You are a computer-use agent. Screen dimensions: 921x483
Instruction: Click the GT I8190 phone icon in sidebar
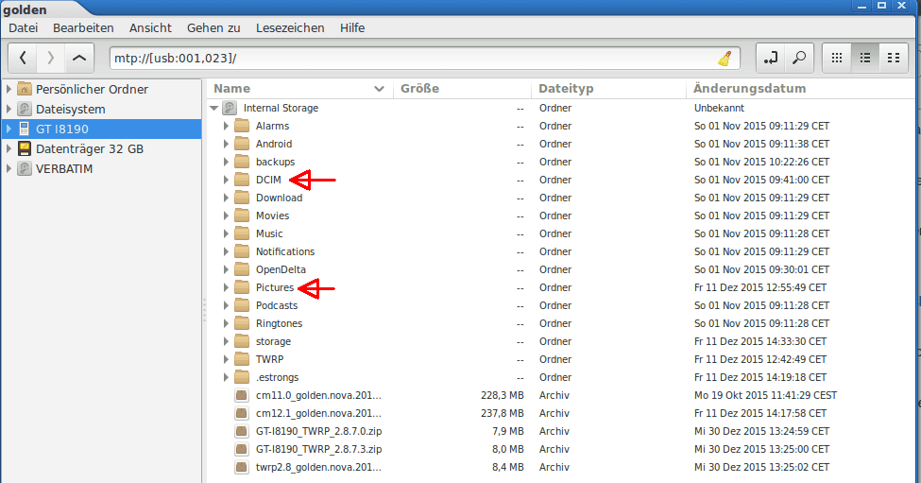[24, 129]
